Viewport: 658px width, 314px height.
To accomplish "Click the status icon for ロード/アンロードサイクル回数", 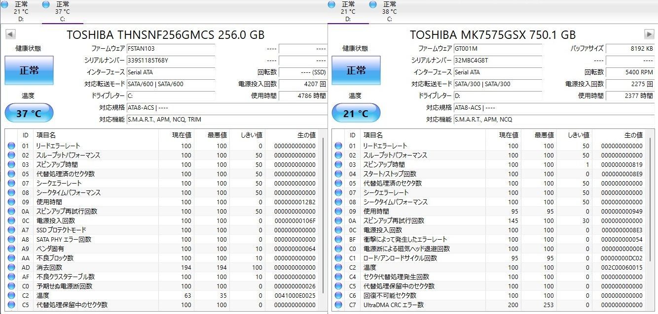I will click(x=338, y=258).
